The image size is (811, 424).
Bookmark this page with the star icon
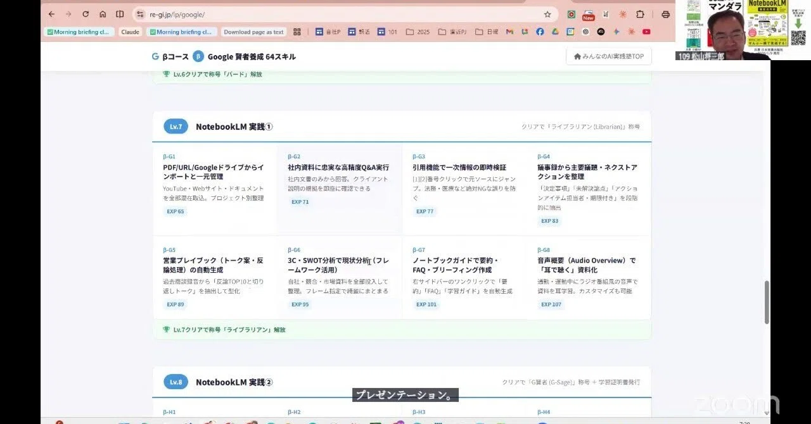pos(547,14)
